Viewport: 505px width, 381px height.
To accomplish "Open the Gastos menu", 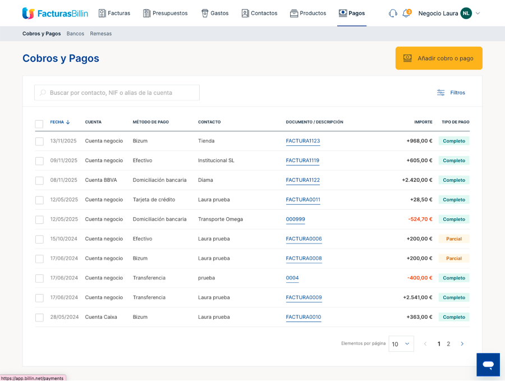I will pyautogui.click(x=214, y=13).
